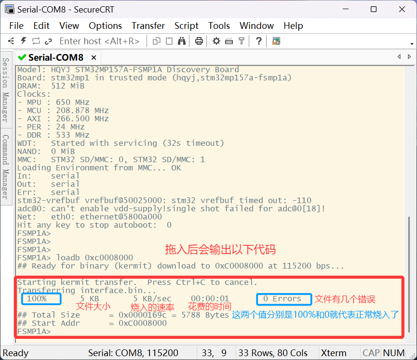
Task: Click the Find binoculars icon
Action: point(182,41)
